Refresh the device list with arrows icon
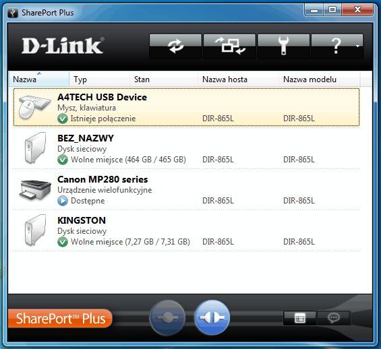 [x=175, y=46]
